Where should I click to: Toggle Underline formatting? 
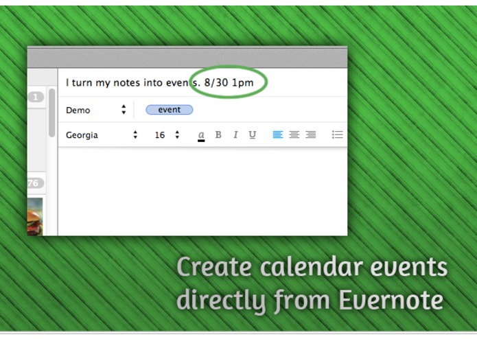[252, 135]
